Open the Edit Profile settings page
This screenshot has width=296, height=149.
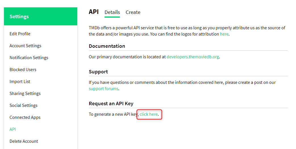click(20, 34)
